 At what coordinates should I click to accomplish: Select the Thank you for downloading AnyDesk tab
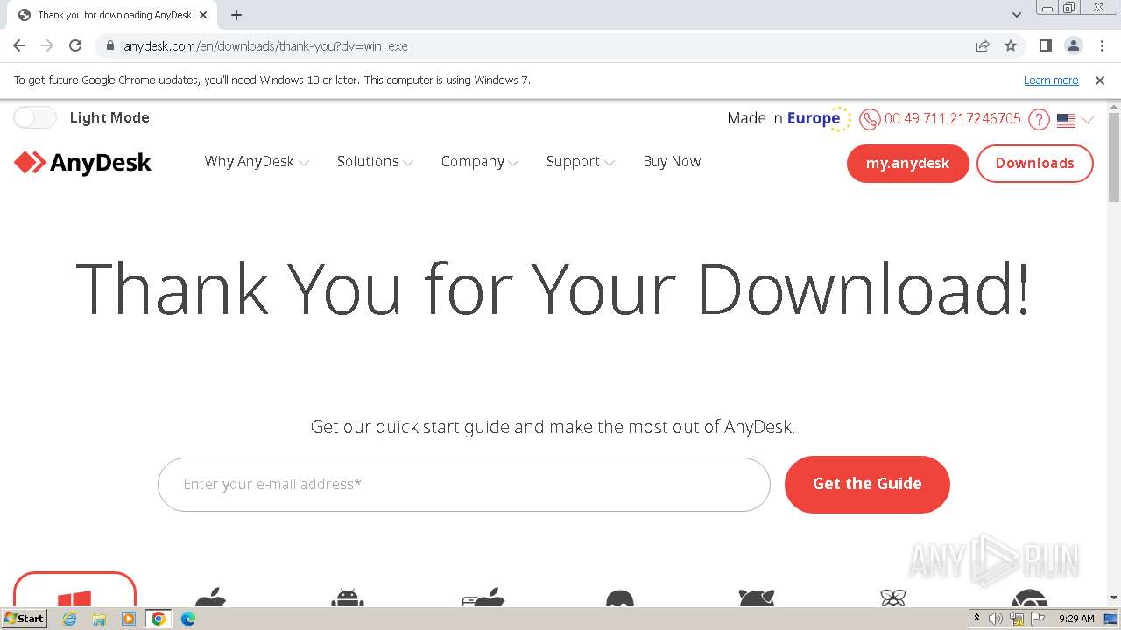tap(113, 15)
